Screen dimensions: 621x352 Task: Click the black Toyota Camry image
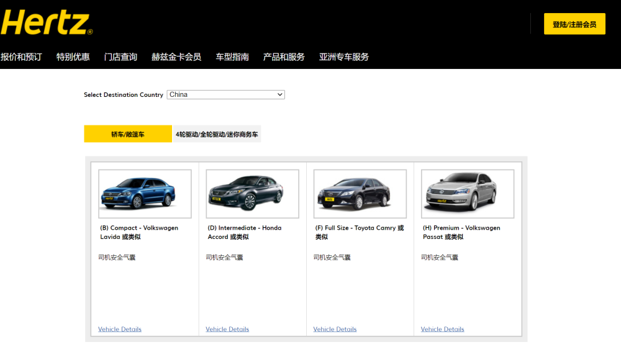click(x=360, y=194)
